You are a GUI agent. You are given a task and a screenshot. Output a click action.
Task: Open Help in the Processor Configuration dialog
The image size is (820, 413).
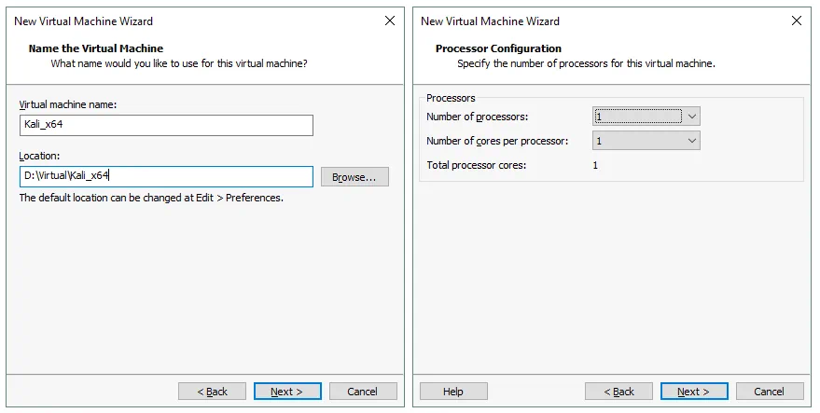click(453, 392)
